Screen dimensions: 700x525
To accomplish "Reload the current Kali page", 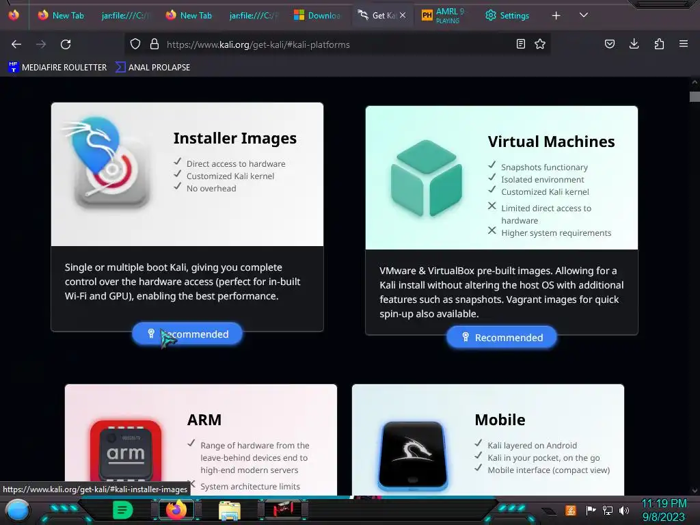I will point(66,44).
